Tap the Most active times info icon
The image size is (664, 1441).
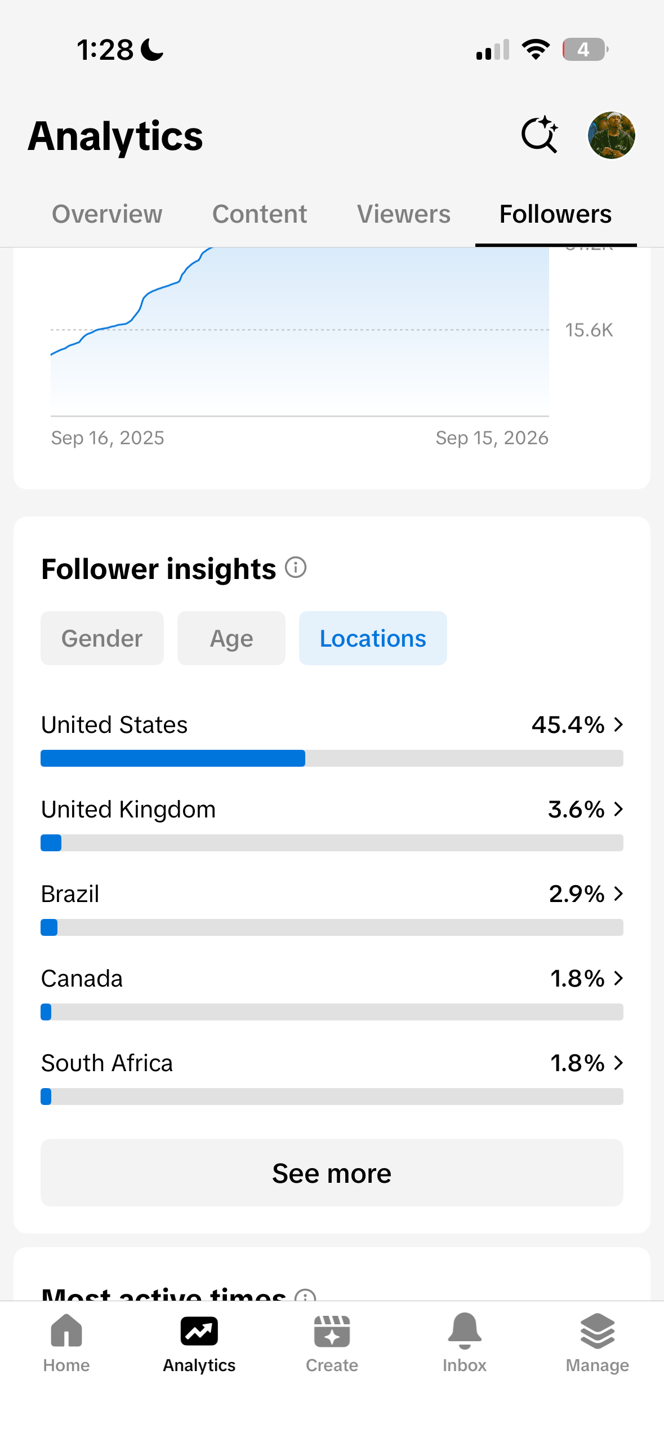coord(305,1295)
